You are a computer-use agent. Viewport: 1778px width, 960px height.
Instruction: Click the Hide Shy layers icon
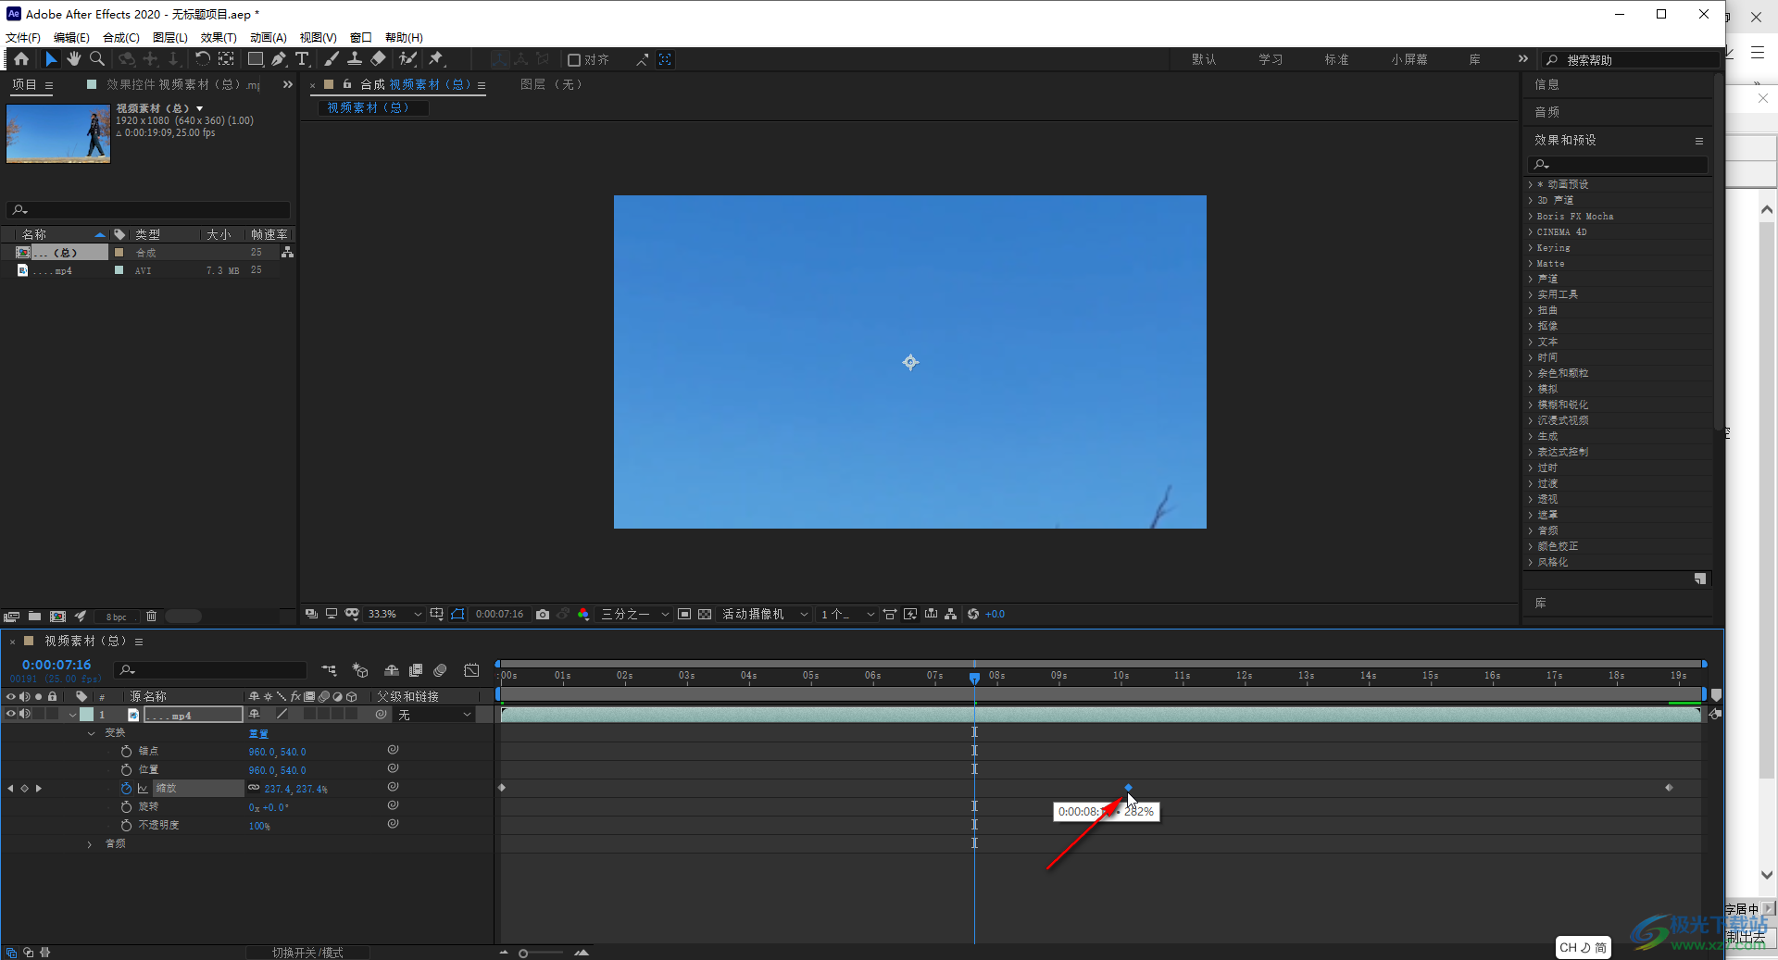click(x=392, y=670)
